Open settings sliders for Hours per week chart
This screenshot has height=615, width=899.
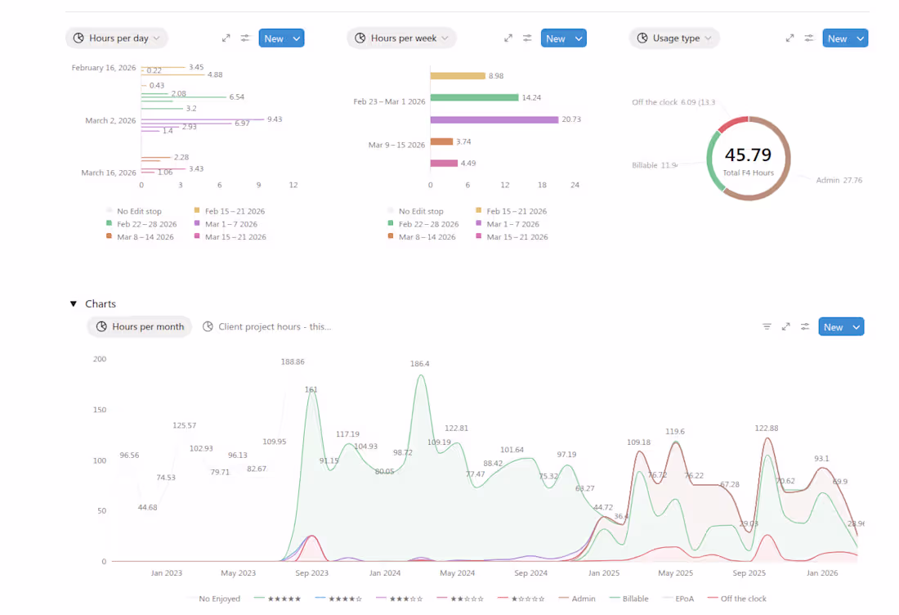[x=527, y=38]
